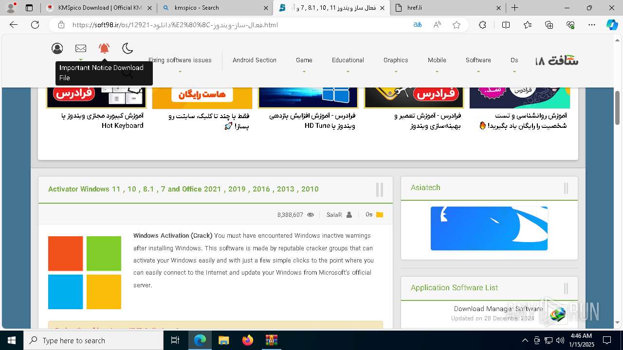Open the Copilot sidebar icon

point(612,25)
